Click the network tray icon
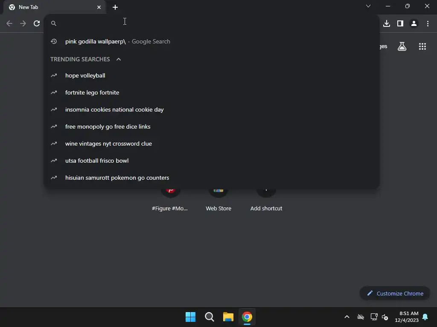Image resolution: width=437 pixels, height=327 pixels. tap(374, 317)
